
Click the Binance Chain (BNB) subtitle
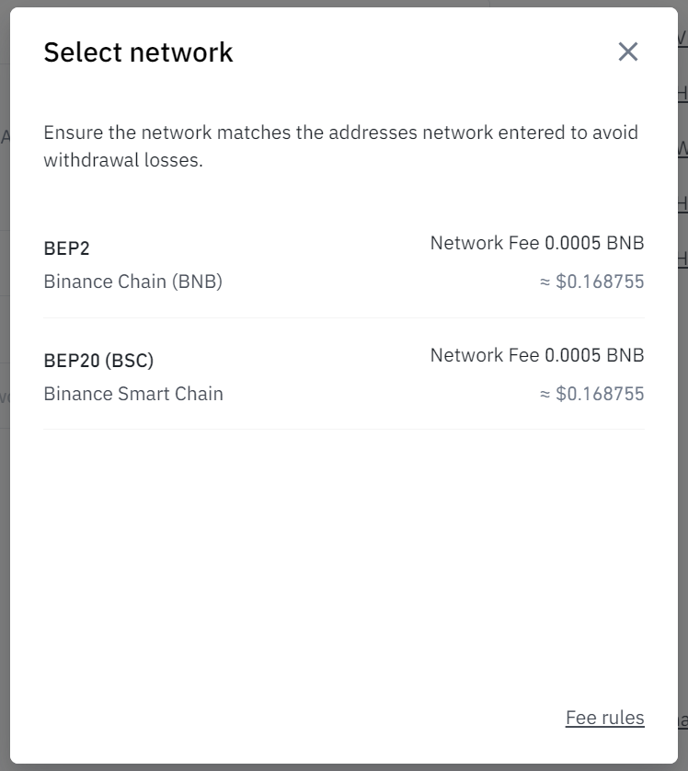coord(133,282)
